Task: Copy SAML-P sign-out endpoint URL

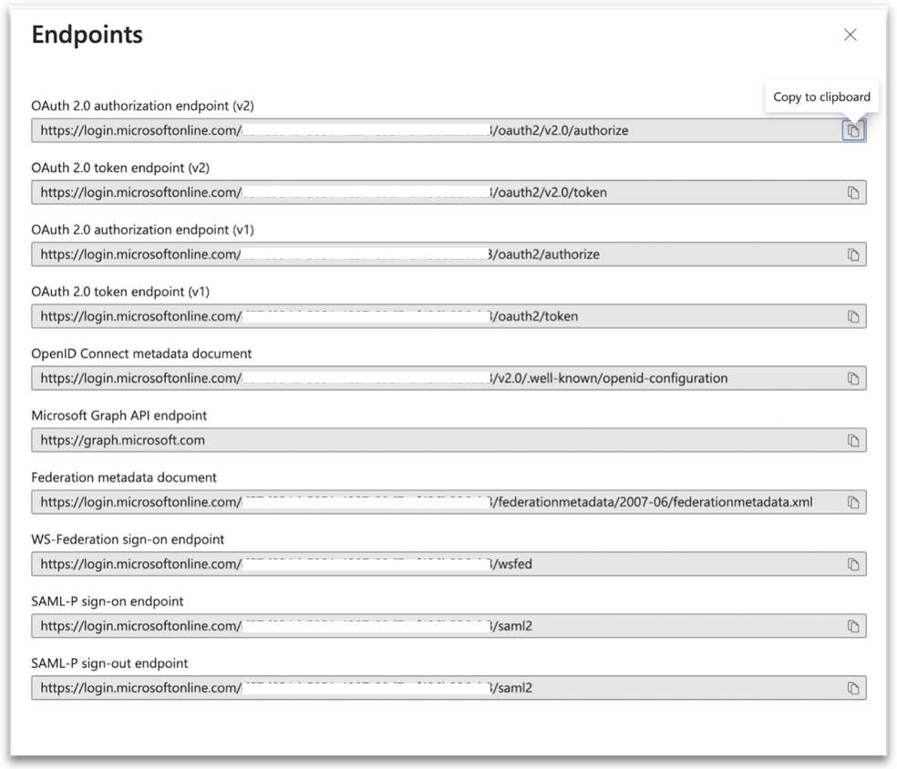Action: tap(853, 688)
